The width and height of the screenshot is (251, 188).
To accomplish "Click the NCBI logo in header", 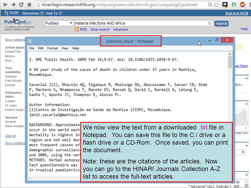I will (x=11, y=13).
